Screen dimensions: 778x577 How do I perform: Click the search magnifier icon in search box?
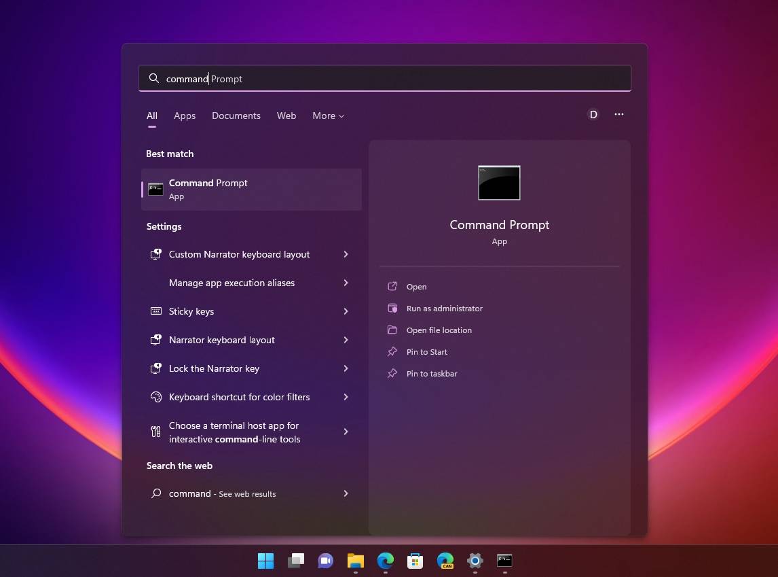click(154, 78)
